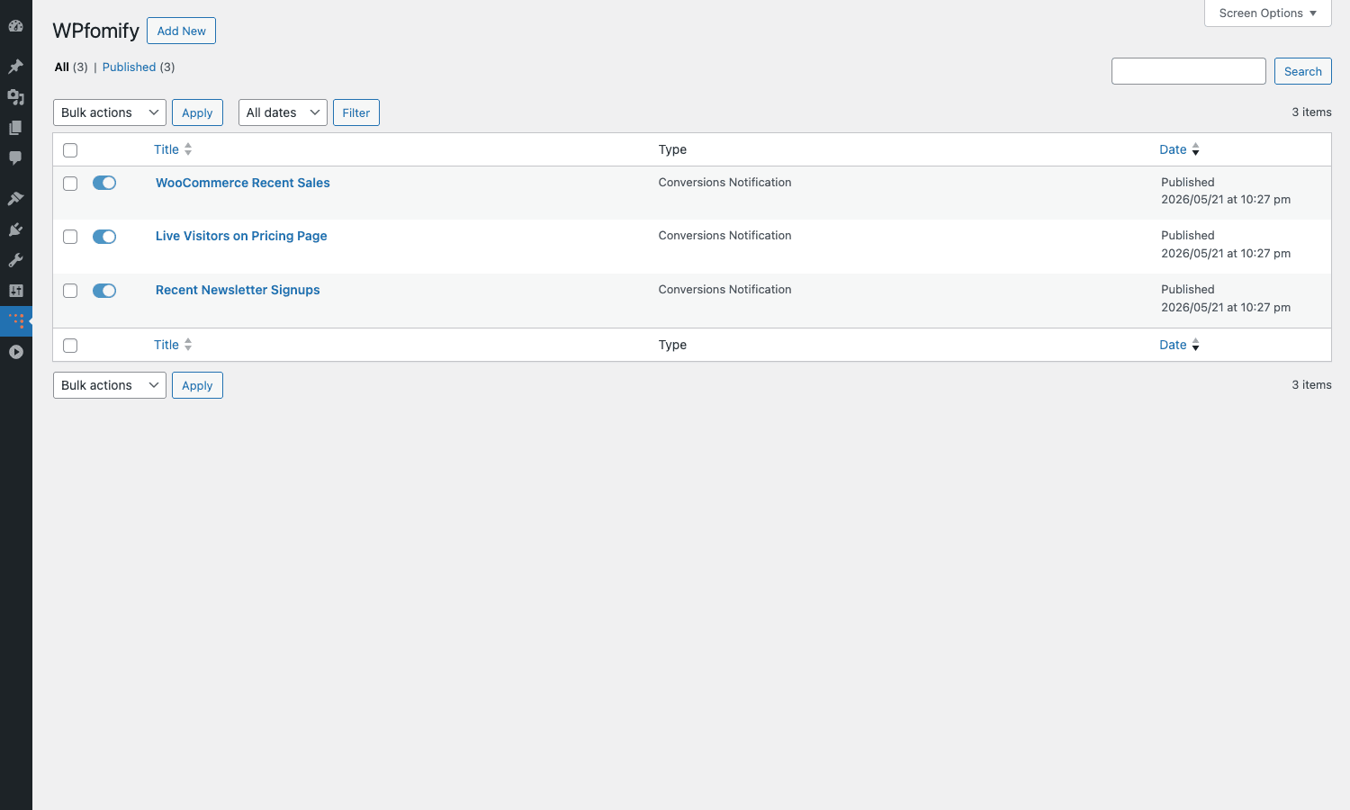1350x810 pixels.
Task: Open the Appearance paintbrush icon in sidebar
Action: tap(15, 199)
